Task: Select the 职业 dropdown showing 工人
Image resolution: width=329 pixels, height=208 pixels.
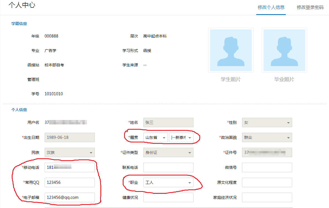Action: coord(168,182)
